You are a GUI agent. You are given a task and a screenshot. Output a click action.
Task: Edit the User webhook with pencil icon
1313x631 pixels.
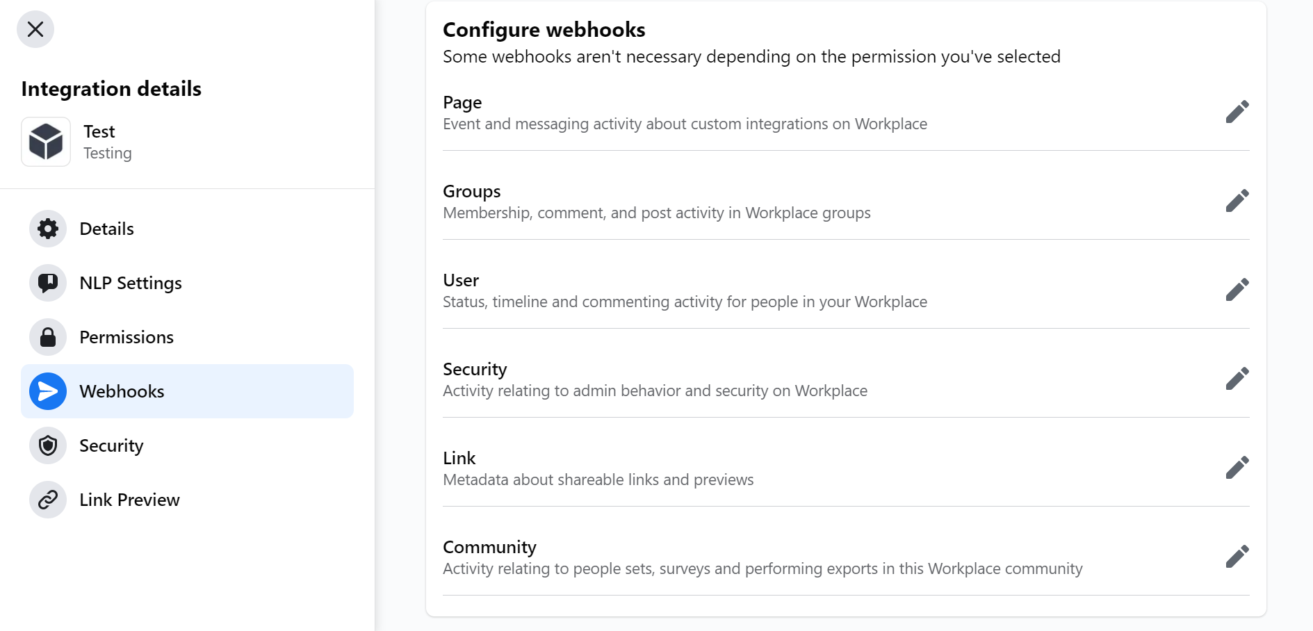(x=1237, y=289)
